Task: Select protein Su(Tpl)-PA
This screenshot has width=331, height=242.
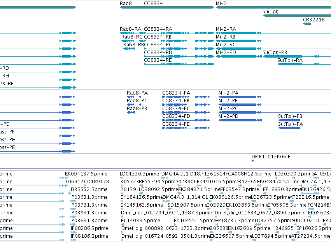Action: (291, 124)
